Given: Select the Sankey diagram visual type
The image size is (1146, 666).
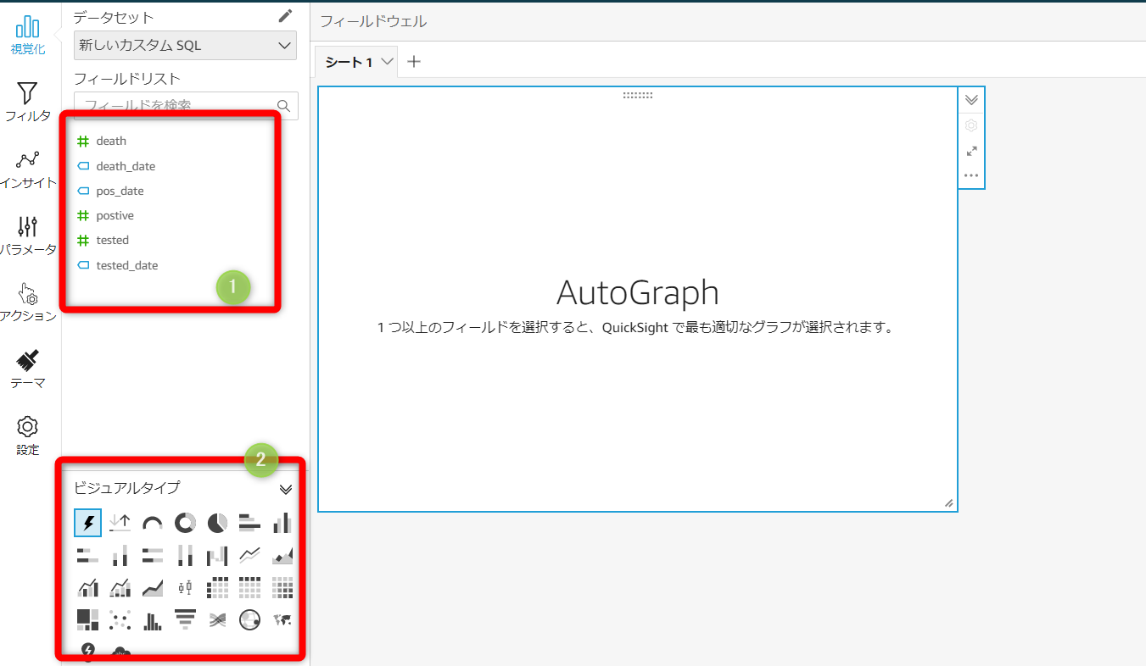Looking at the screenshot, I should (x=217, y=619).
